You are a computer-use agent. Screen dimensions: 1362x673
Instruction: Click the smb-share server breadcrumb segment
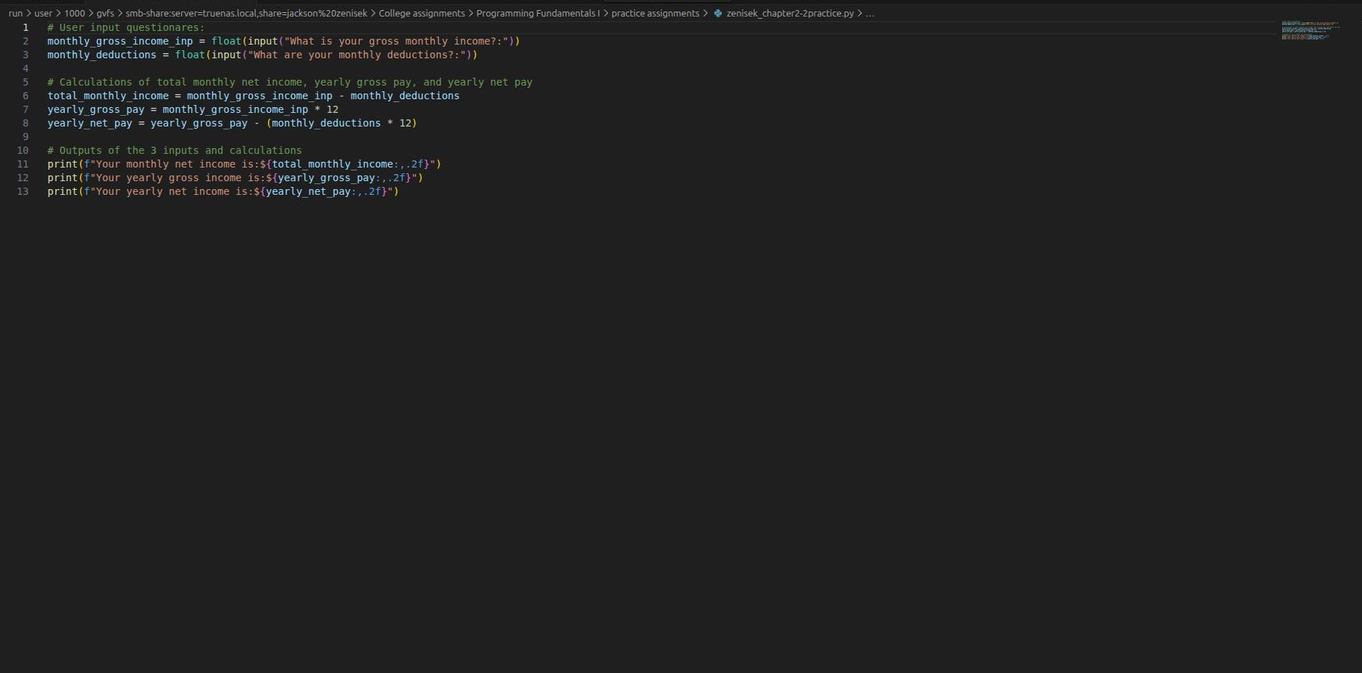tap(246, 13)
